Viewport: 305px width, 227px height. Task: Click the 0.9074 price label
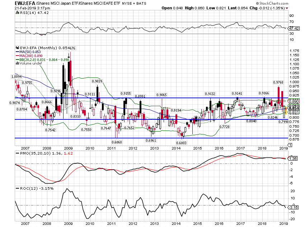[x=14, y=103]
